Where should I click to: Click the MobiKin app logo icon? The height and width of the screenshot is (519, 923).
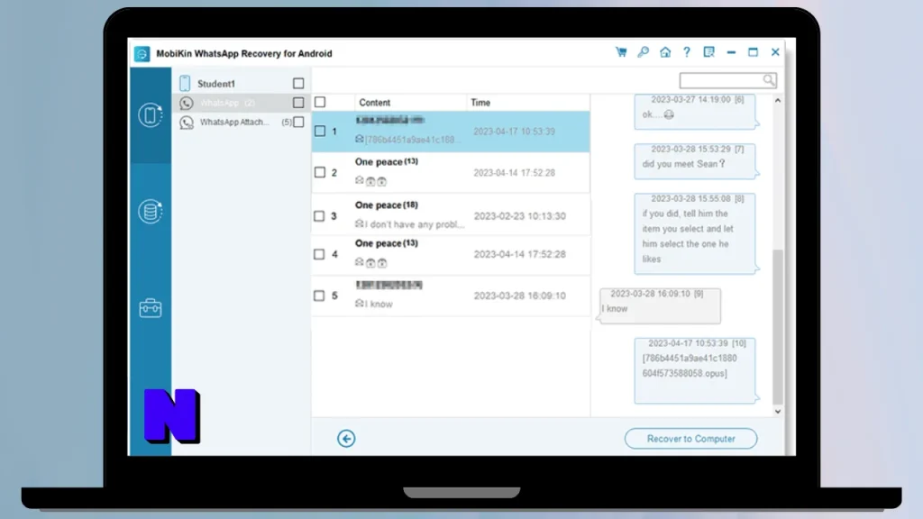(x=142, y=53)
